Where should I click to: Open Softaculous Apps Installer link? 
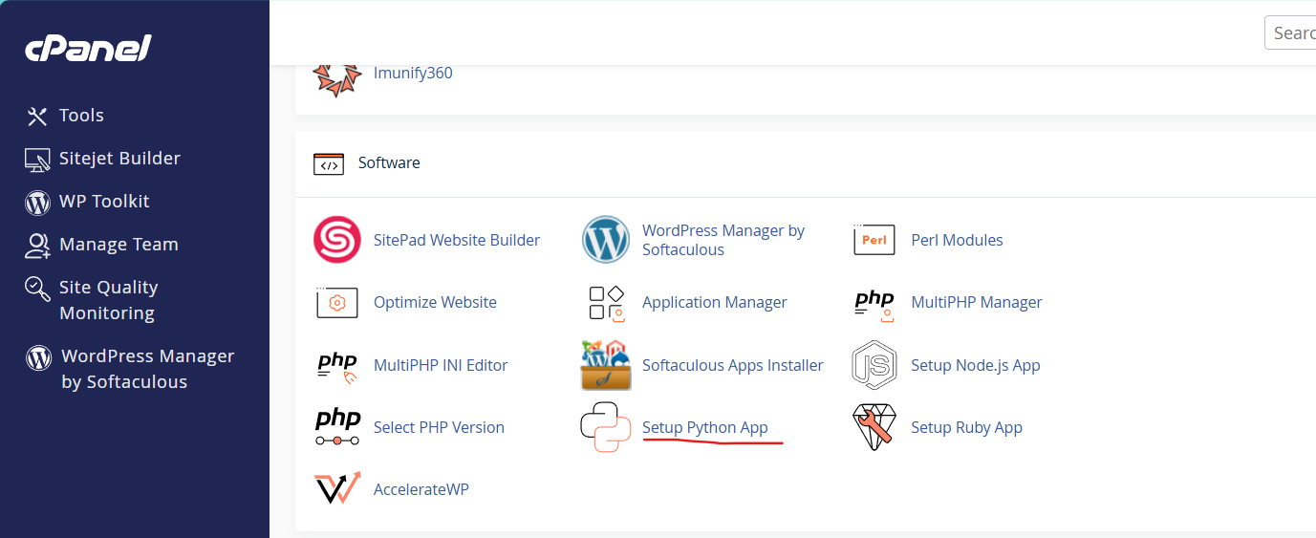(x=733, y=365)
